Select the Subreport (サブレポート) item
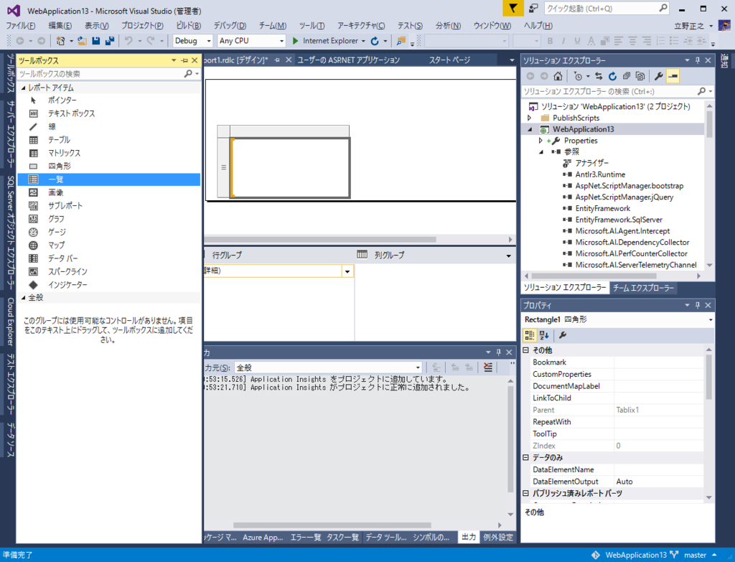 (x=109, y=206)
